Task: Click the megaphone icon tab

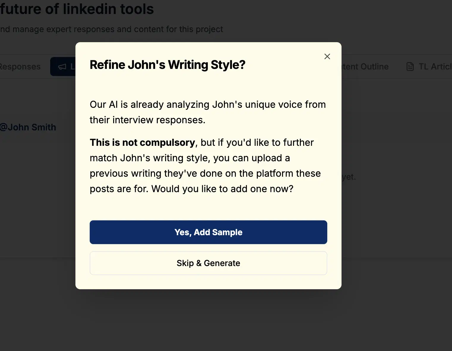Action: point(63,67)
